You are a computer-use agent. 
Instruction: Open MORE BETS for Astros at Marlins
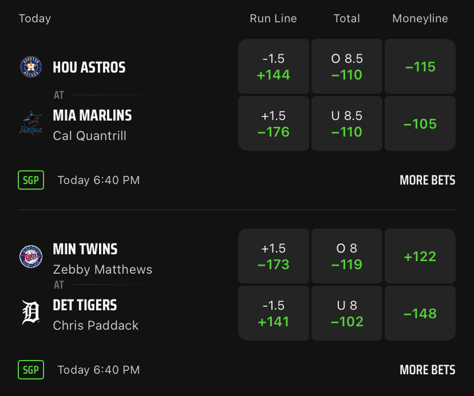(x=427, y=180)
